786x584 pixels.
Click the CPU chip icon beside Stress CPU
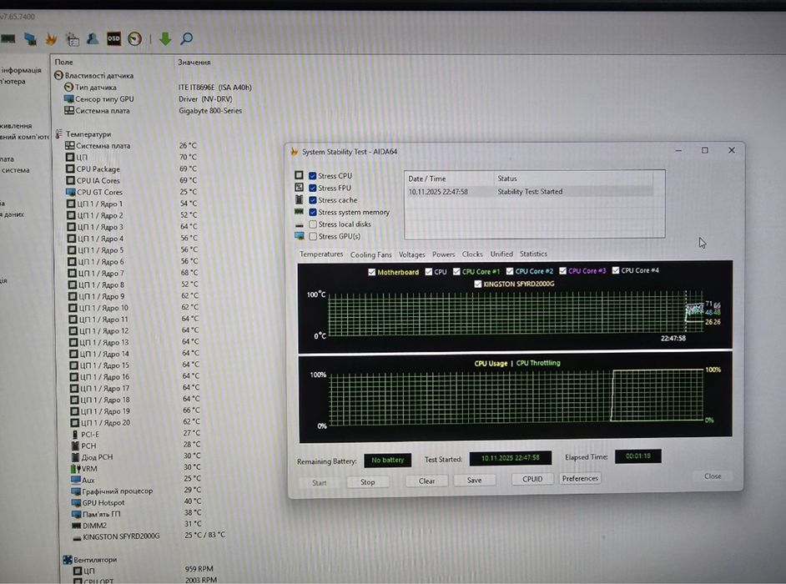coord(300,175)
